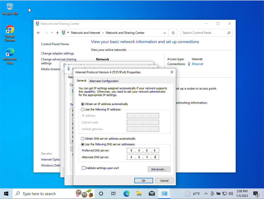Click the Meet Now tray icon
264x199 pixels.
click(212, 194)
